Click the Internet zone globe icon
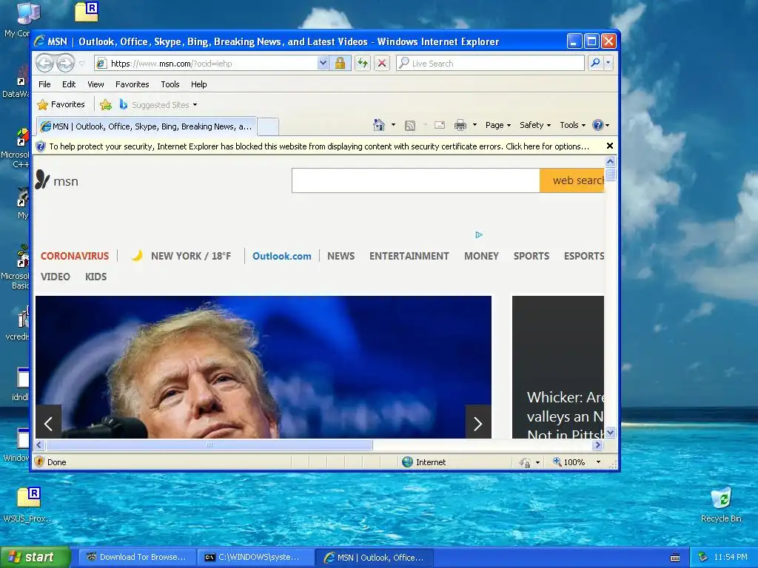Image resolution: width=758 pixels, height=568 pixels. [x=408, y=461]
